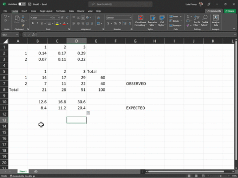Click the Accounting dollar sign icon

[108, 23]
